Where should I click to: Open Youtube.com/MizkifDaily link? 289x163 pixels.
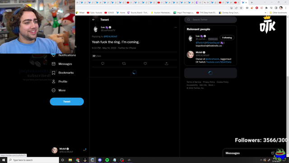click(x=219, y=62)
